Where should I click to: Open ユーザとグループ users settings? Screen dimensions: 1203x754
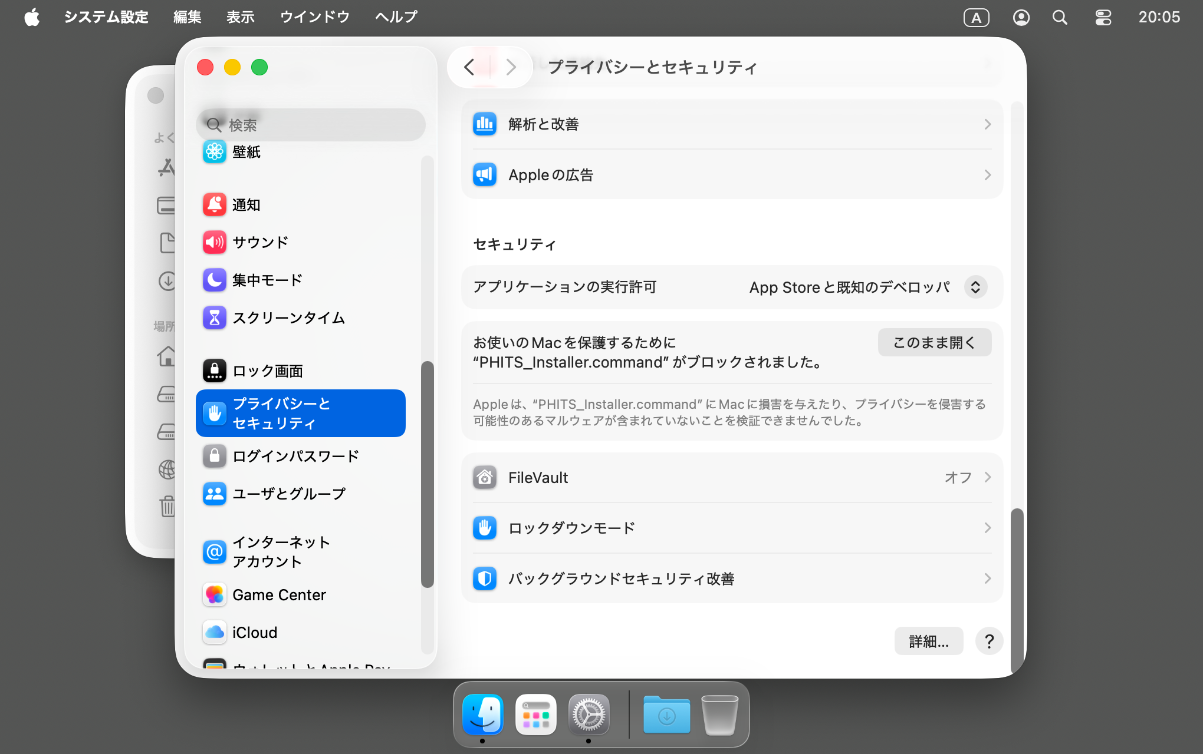coord(288,494)
